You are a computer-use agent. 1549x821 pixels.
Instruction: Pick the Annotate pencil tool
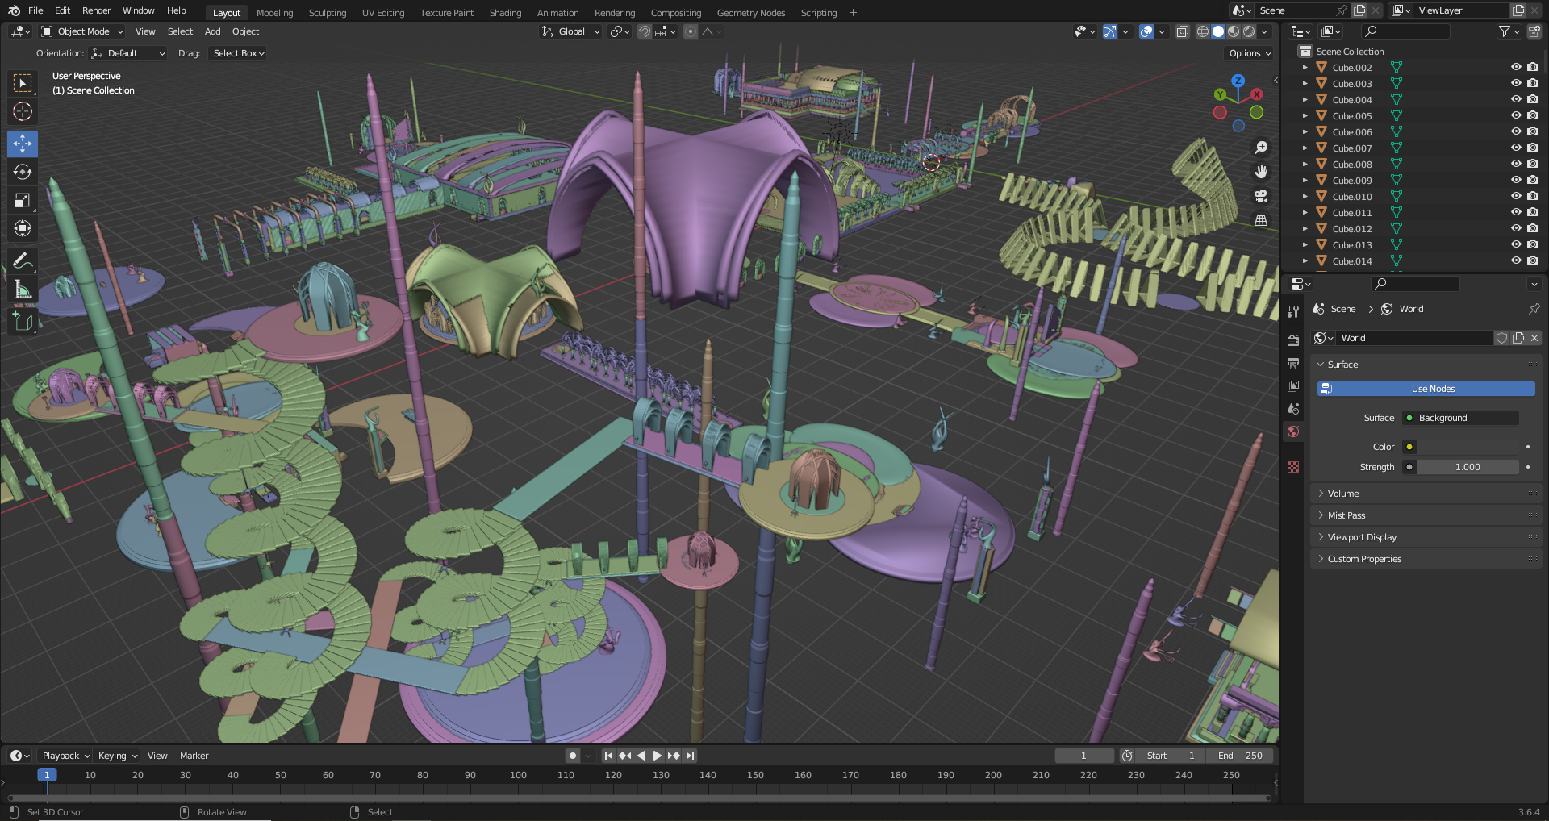pyautogui.click(x=23, y=261)
